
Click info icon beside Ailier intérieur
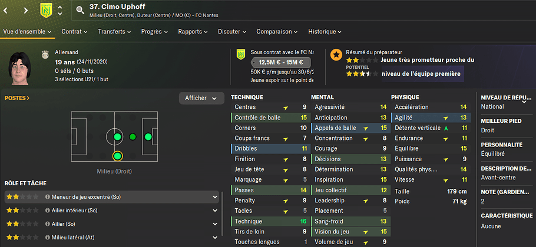pos(48,211)
